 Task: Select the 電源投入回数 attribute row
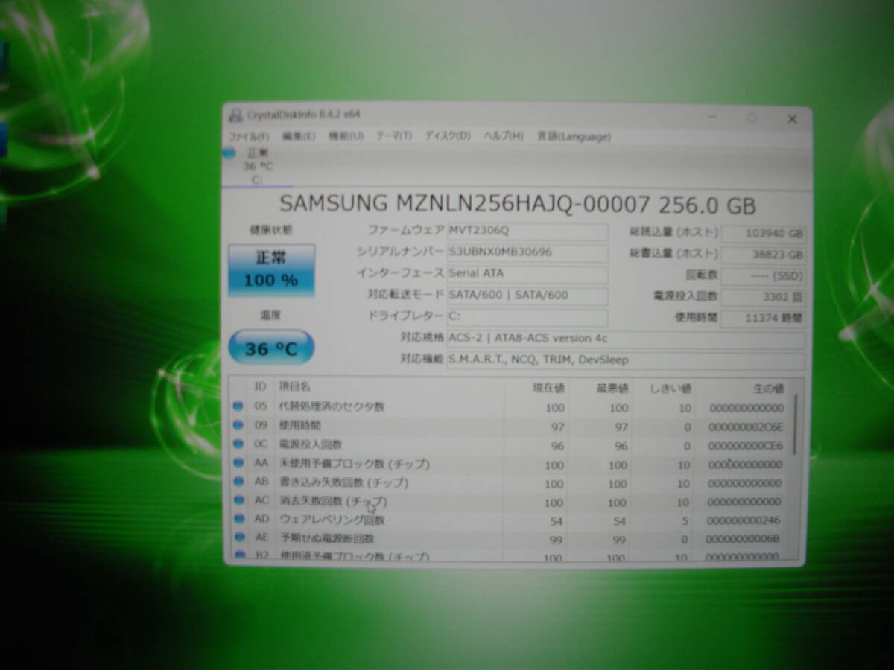point(510,445)
